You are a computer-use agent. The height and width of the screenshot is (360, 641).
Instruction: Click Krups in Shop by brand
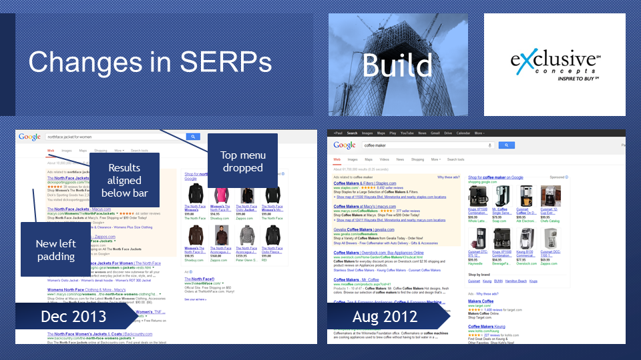click(x=533, y=281)
